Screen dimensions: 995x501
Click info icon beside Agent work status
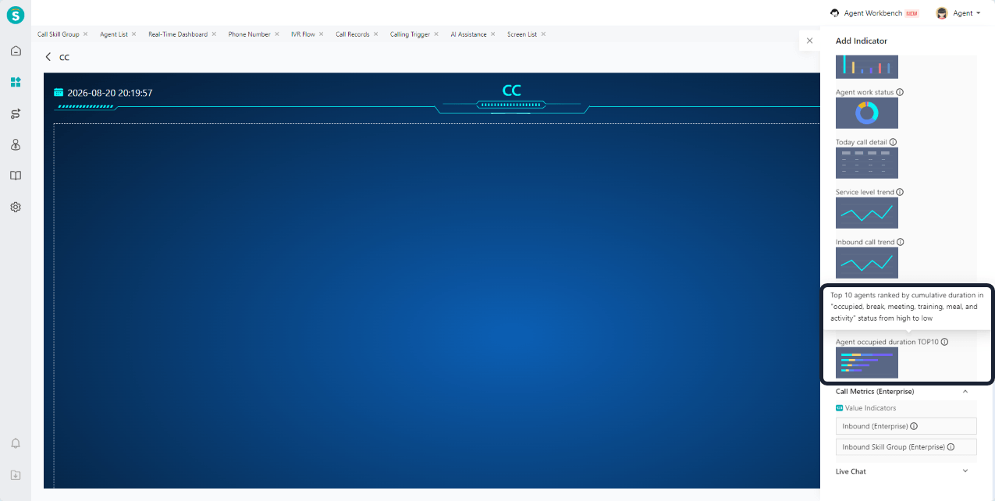900,92
